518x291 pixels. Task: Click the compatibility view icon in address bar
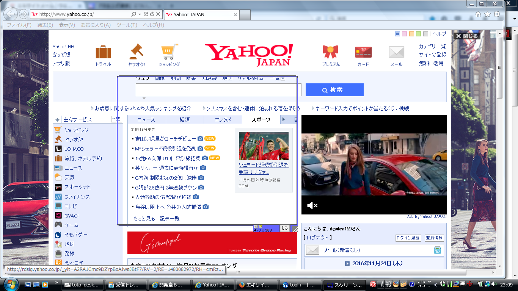[146, 14]
